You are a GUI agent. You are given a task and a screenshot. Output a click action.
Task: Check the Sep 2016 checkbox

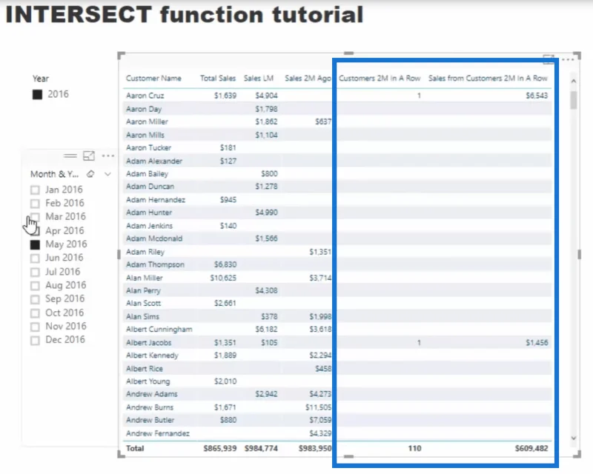coord(35,299)
